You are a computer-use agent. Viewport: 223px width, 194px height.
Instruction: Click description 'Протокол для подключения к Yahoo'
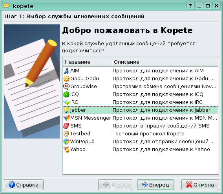point(161,150)
